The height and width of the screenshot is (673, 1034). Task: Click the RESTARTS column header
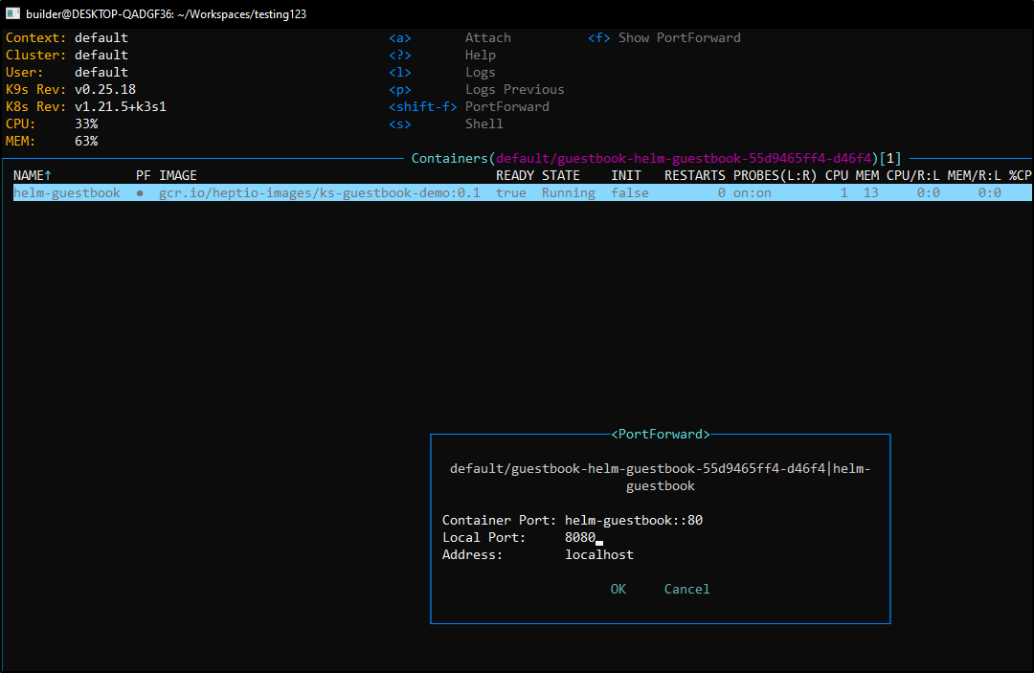pyautogui.click(x=695, y=175)
